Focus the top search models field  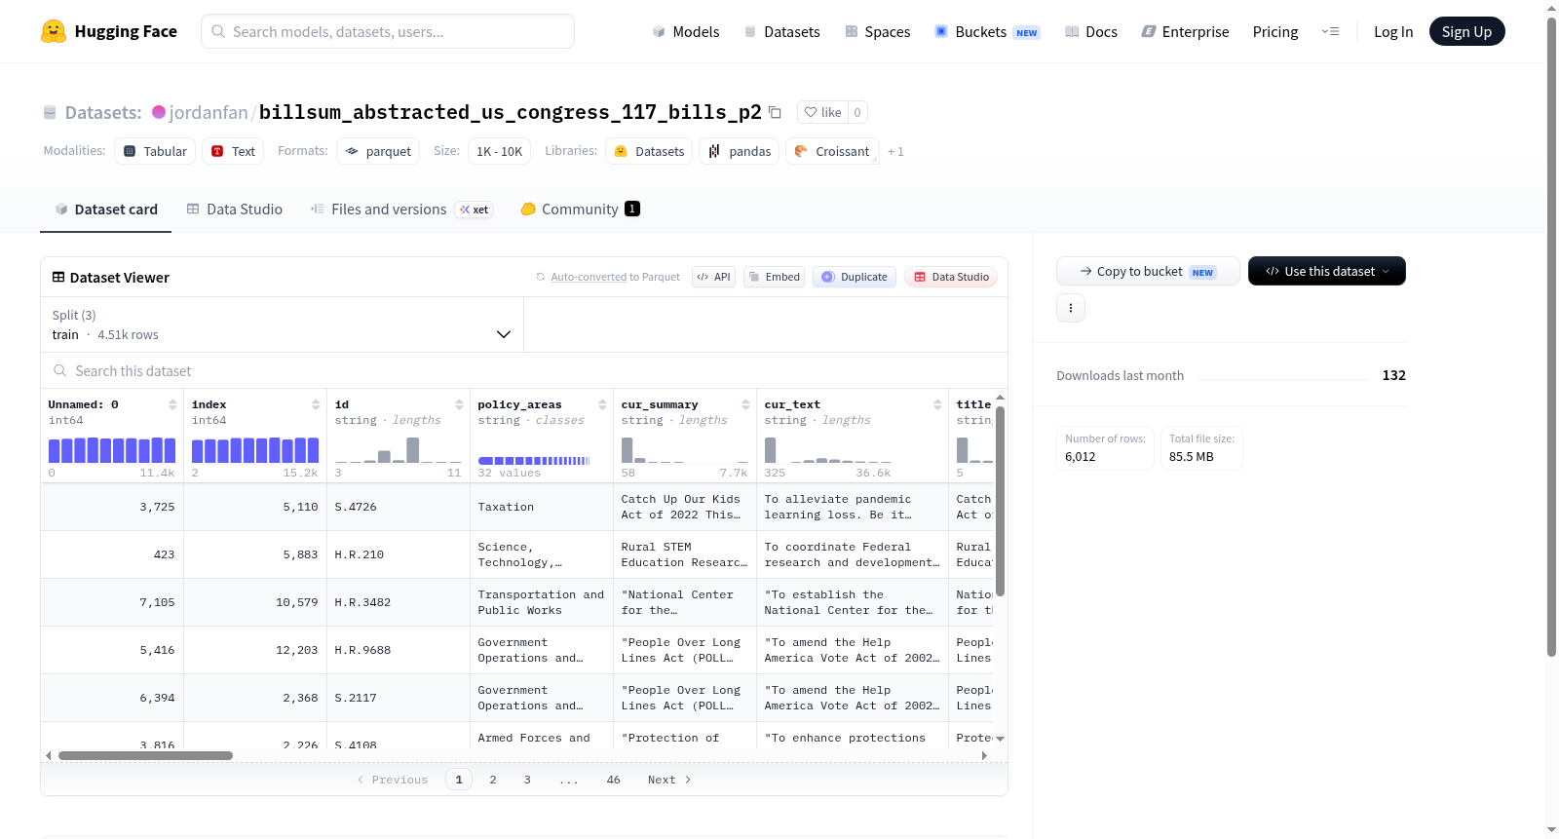coord(388,31)
